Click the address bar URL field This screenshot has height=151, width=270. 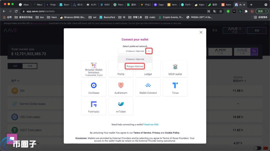[114, 11]
